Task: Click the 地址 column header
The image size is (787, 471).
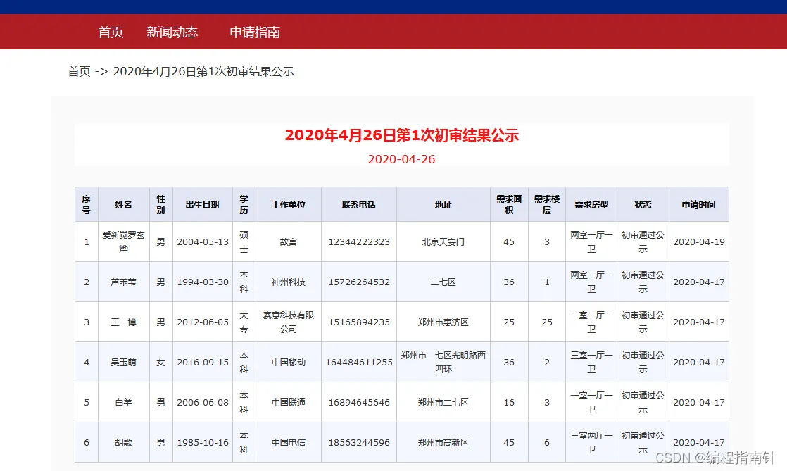Action: [443, 204]
